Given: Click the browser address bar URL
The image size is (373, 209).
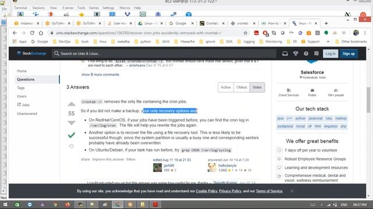Looking at the screenshot, I should click(x=139, y=33).
